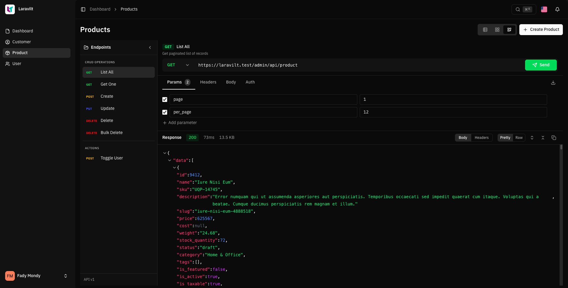Switch to the Auth tab
Image resolution: width=568 pixels, height=288 pixels.
tap(250, 82)
